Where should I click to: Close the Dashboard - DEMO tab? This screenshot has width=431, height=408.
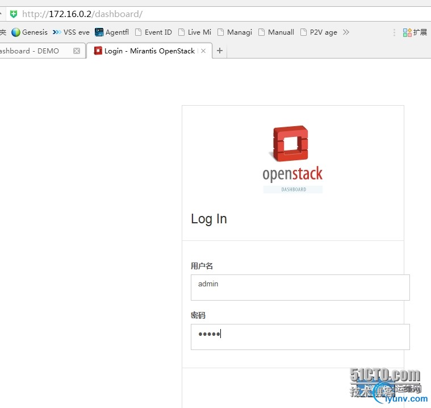point(77,51)
